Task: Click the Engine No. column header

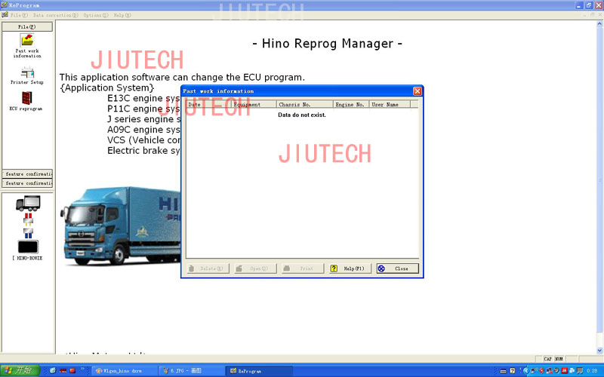Action: [x=350, y=105]
